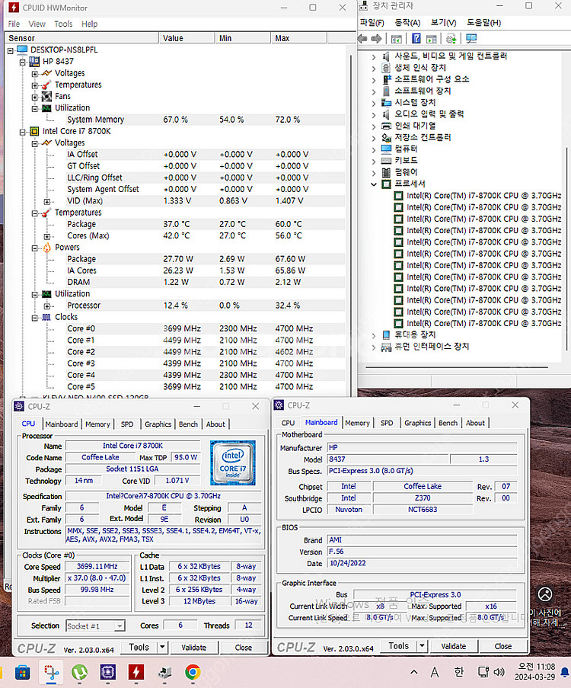This screenshot has height=688, width=571.
Task: Open 보기(V) menu in Device Manager
Action: click(443, 23)
